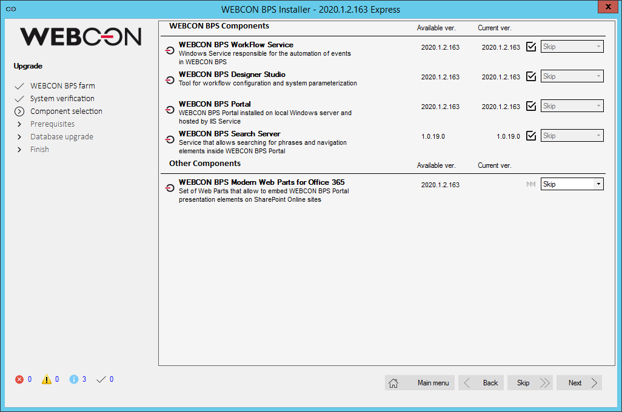Click the refresh icon beside WorkFlow Service
This screenshot has height=412, width=622.
point(170,50)
